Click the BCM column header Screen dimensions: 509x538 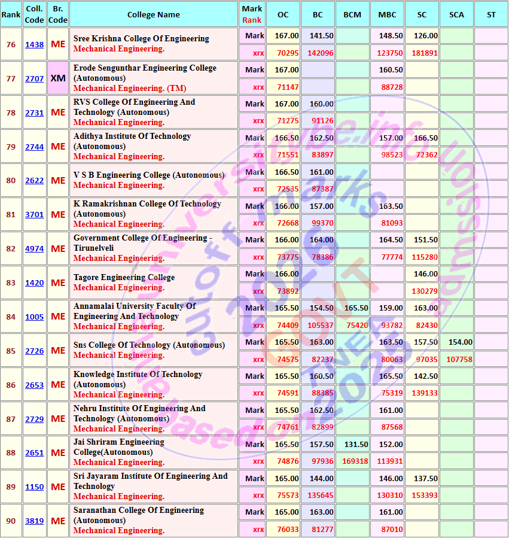(352, 14)
